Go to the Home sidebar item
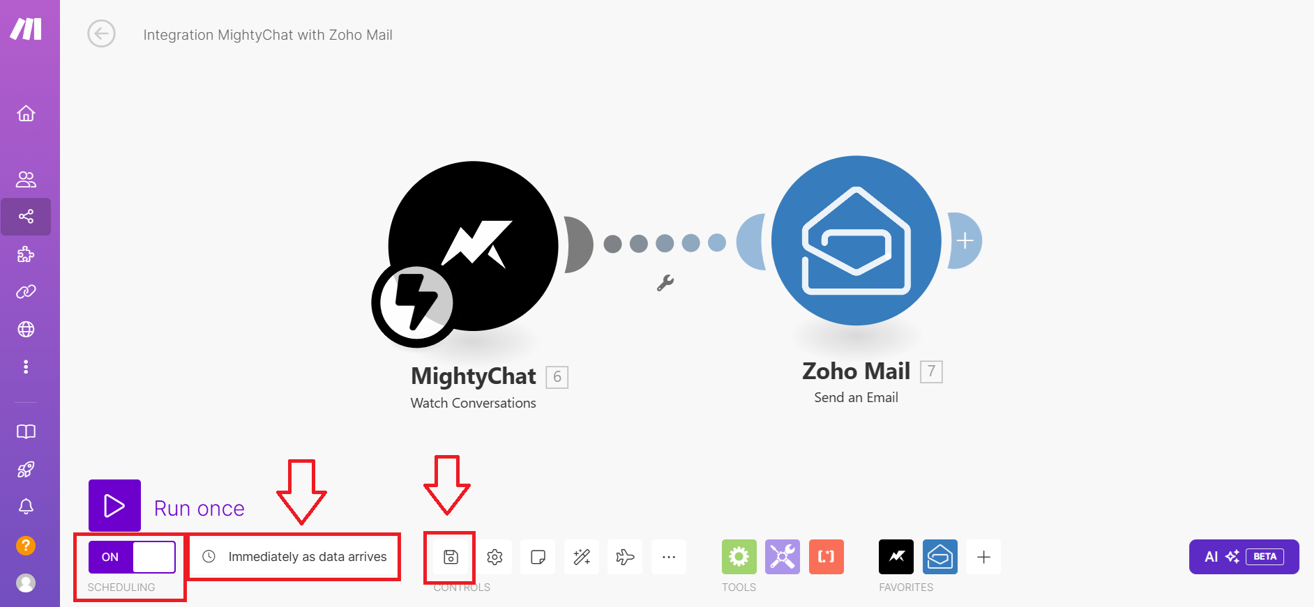The width and height of the screenshot is (1314, 607). pyautogui.click(x=26, y=113)
